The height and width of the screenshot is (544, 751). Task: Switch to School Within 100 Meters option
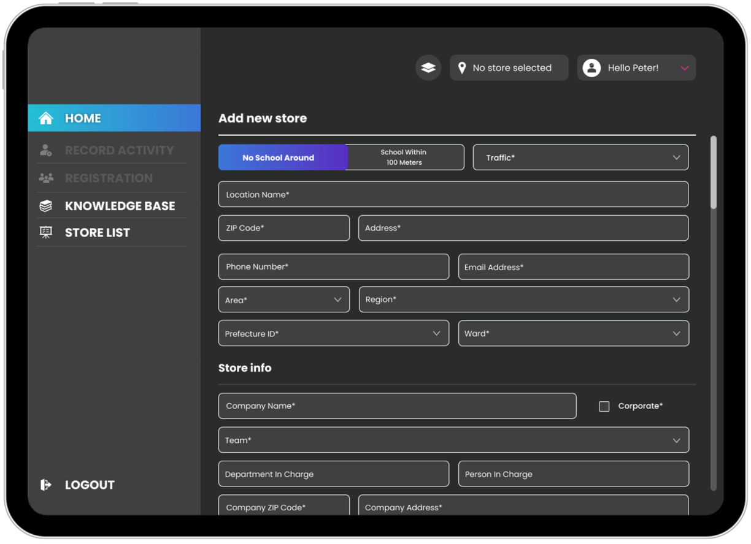click(405, 157)
